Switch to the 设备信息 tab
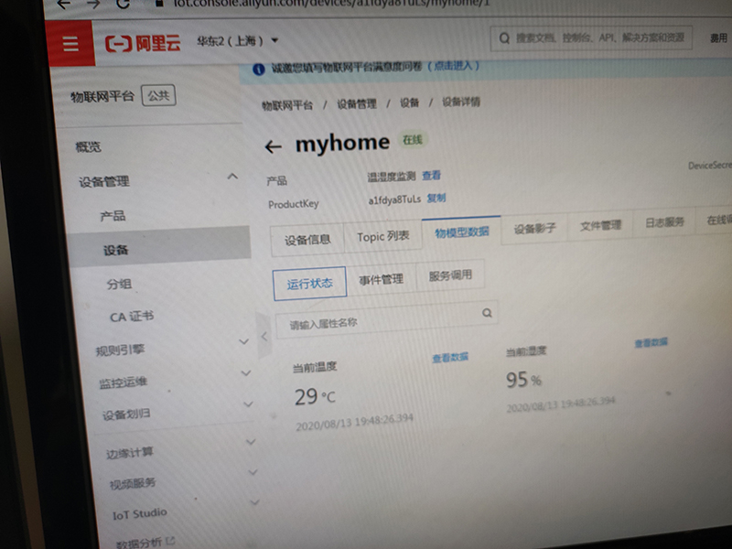 (x=307, y=240)
